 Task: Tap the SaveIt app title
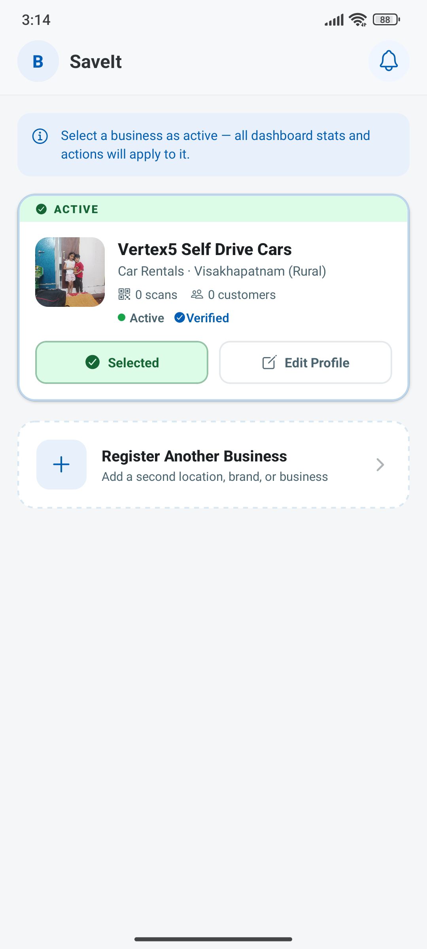click(x=96, y=62)
